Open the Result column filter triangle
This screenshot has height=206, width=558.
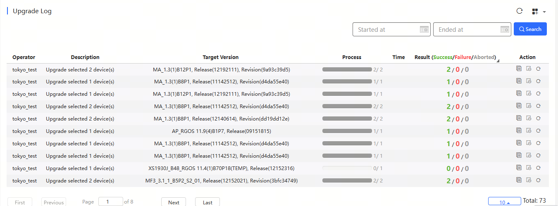[498, 61]
